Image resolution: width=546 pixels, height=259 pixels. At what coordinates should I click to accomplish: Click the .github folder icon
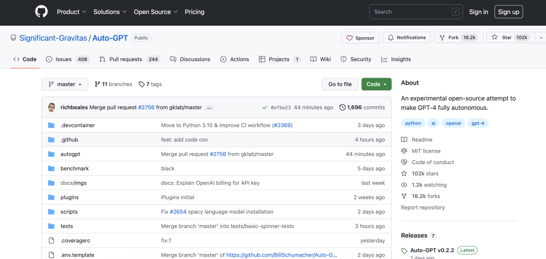point(52,140)
